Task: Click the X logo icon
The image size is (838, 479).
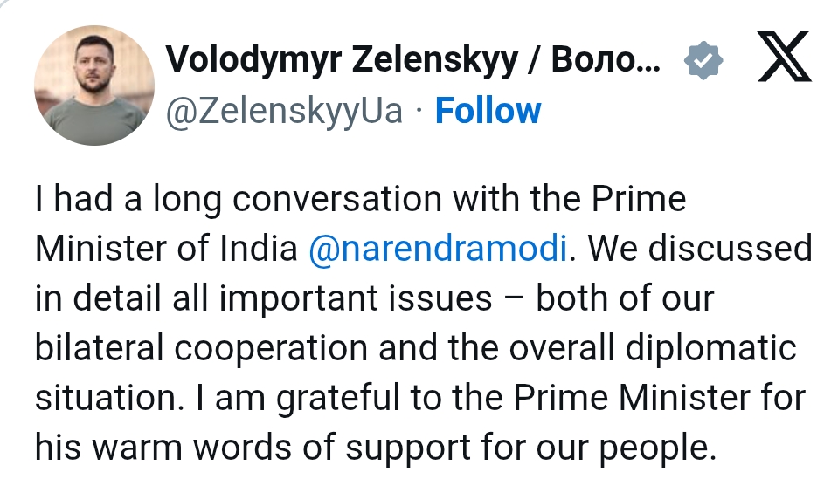Action: pos(783,59)
